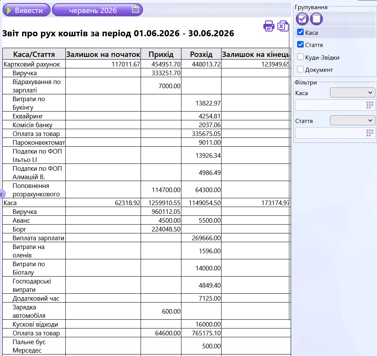Open the Стаття filter dropdown

pos(353,120)
